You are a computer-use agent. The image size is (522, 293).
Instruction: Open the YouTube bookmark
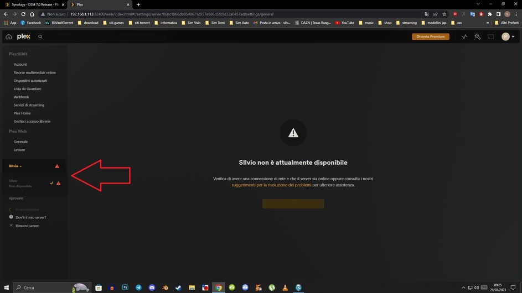pyautogui.click(x=344, y=23)
